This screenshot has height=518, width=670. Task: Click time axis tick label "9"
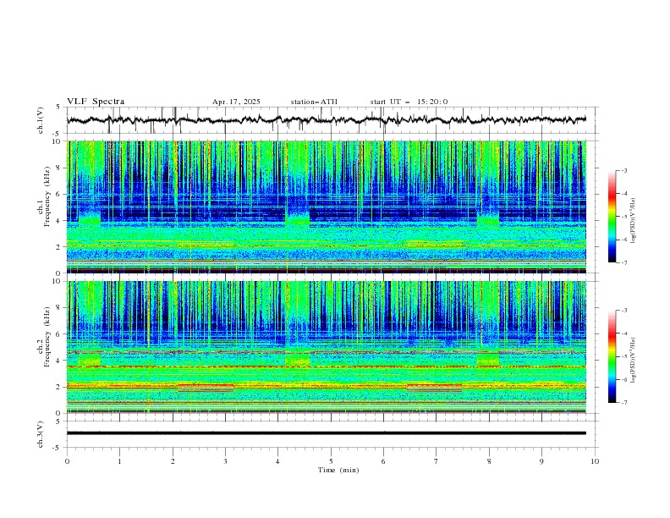[x=541, y=461]
